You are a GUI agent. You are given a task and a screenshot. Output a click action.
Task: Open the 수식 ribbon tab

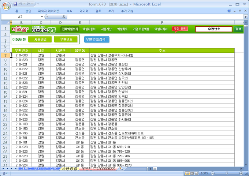[x=70, y=11]
